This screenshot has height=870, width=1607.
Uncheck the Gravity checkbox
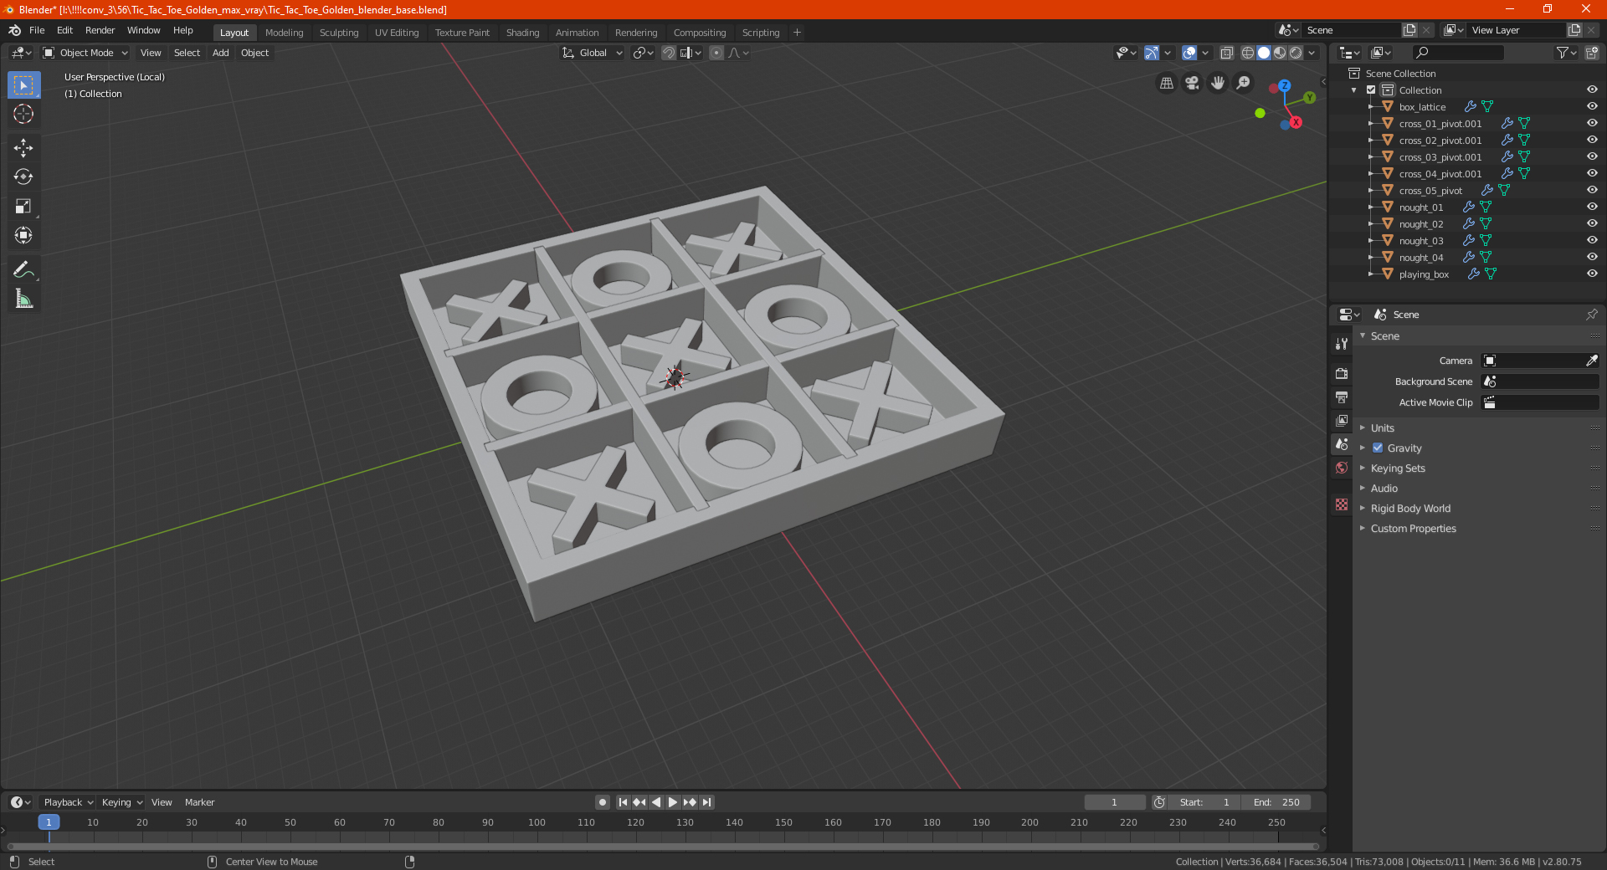[x=1378, y=448]
